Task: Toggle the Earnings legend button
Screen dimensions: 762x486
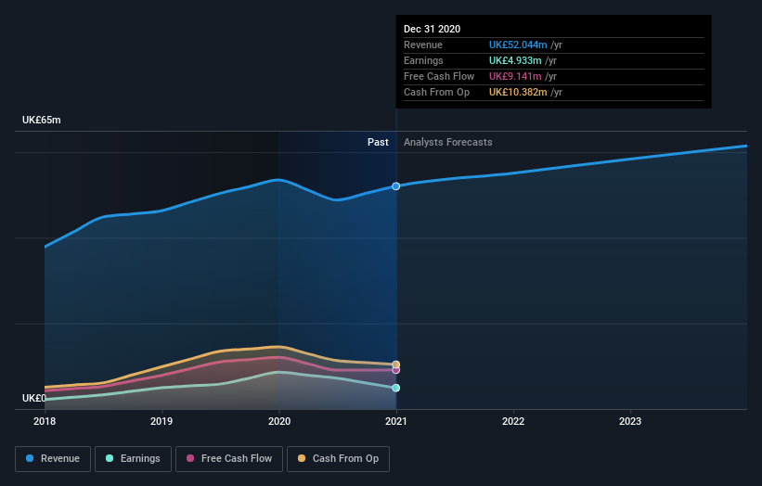Action: [133, 459]
